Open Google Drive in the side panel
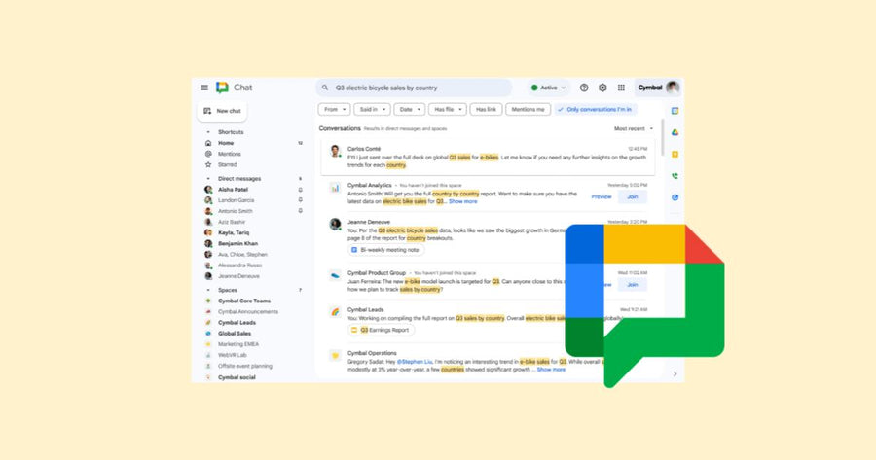This screenshot has height=460, width=876. [675, 132]
